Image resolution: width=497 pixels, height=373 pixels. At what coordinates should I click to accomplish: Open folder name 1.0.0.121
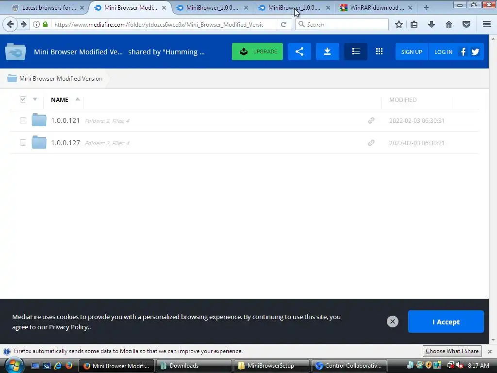[66, 120]
